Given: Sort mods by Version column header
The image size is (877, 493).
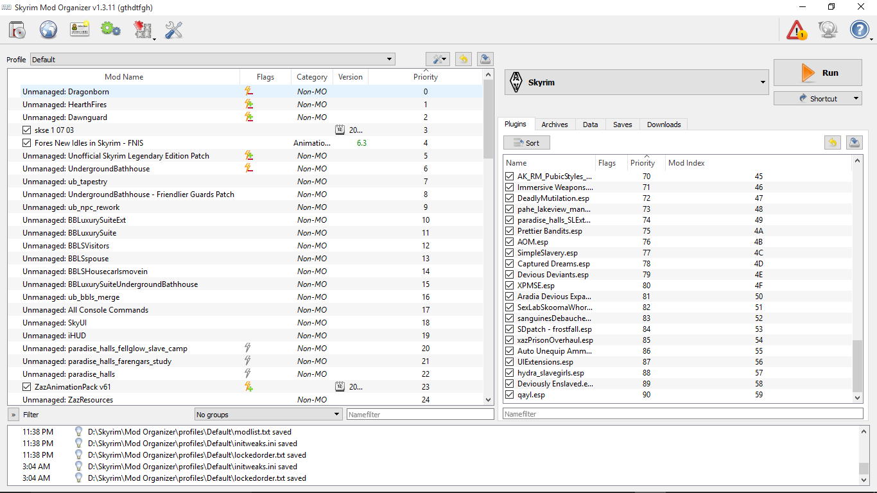Looking at the screenshot, I should point(351,77).
